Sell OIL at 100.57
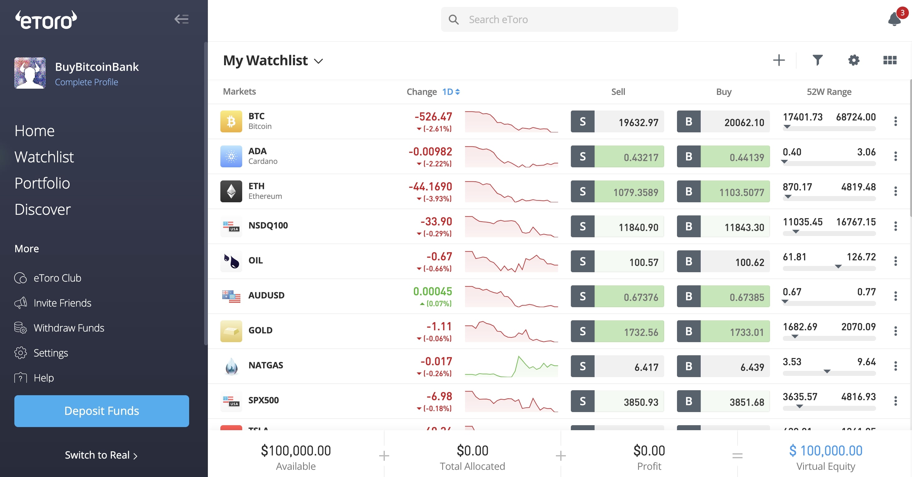The image size is (912, 477). [617, 261]
